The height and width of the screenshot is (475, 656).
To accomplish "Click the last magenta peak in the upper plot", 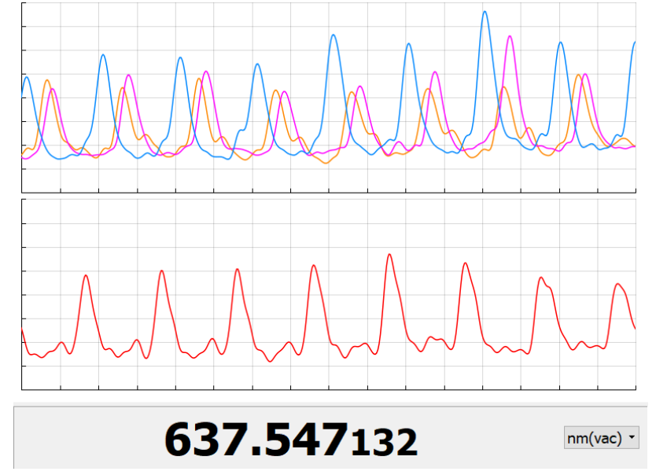I will tap(585, 75).
